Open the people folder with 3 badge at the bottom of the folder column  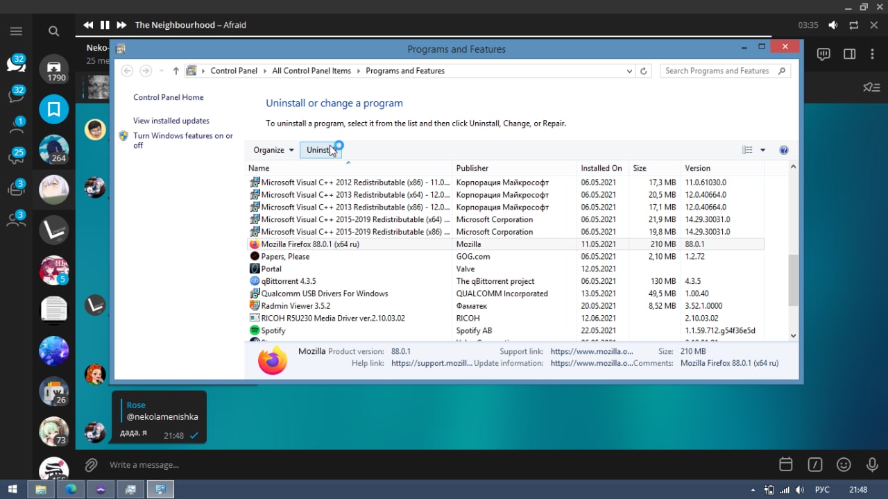[16, 219]
